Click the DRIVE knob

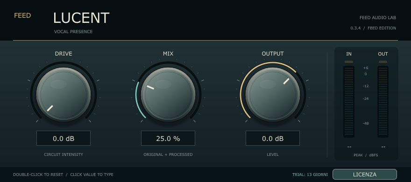click(64, 95)
